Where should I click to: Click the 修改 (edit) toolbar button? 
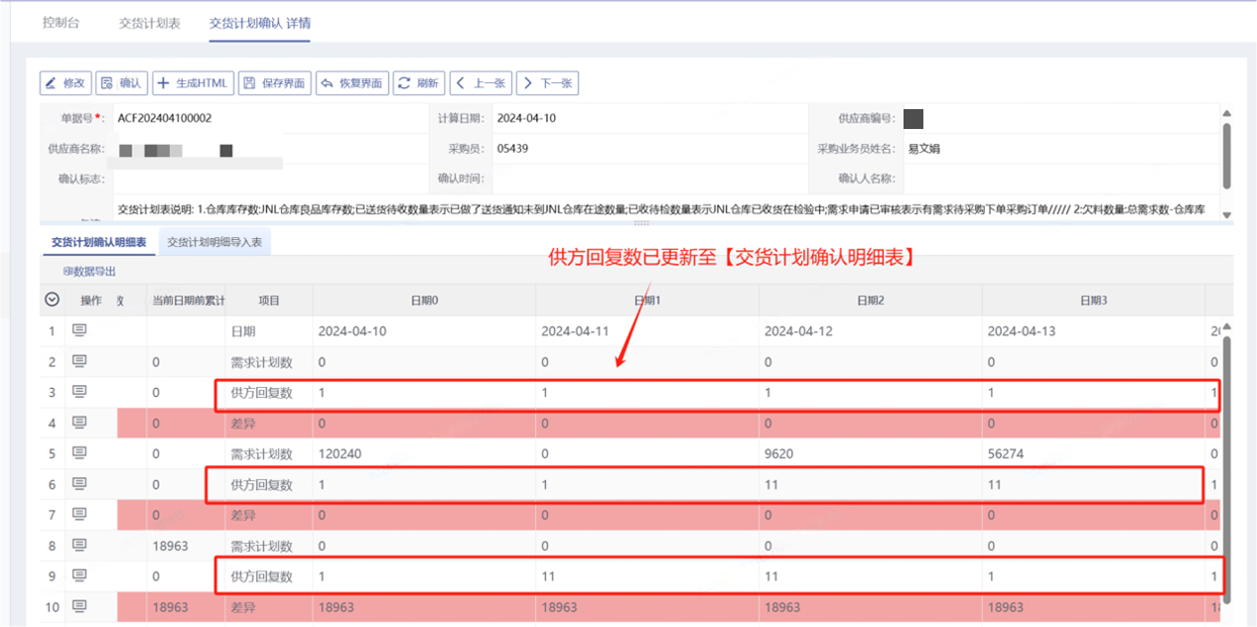(x=66, y=83)
